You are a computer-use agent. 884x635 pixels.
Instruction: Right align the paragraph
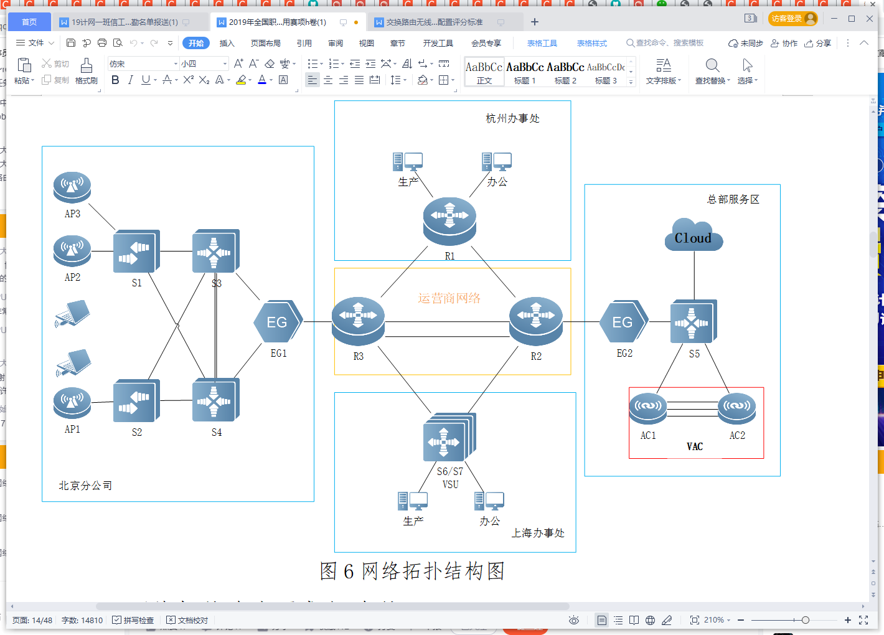coord(344,80)
